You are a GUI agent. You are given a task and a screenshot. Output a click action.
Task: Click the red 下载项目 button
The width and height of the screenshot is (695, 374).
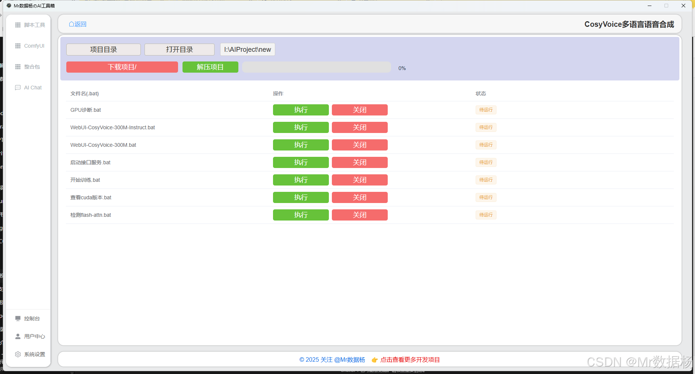(122, 67)
